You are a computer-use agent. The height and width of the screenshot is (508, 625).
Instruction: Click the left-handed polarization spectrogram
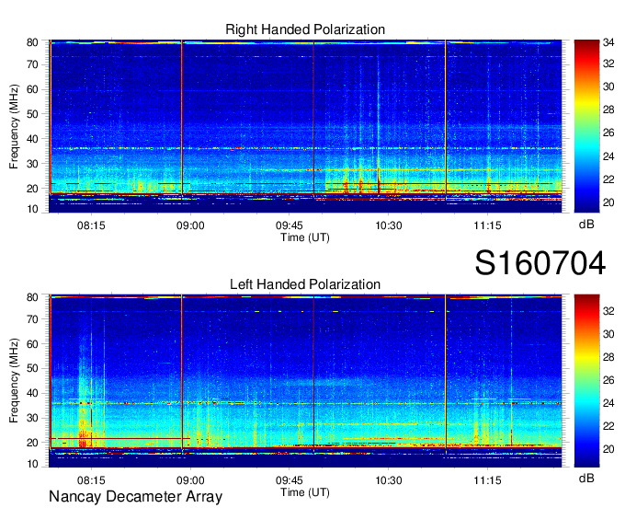[305, 381]
